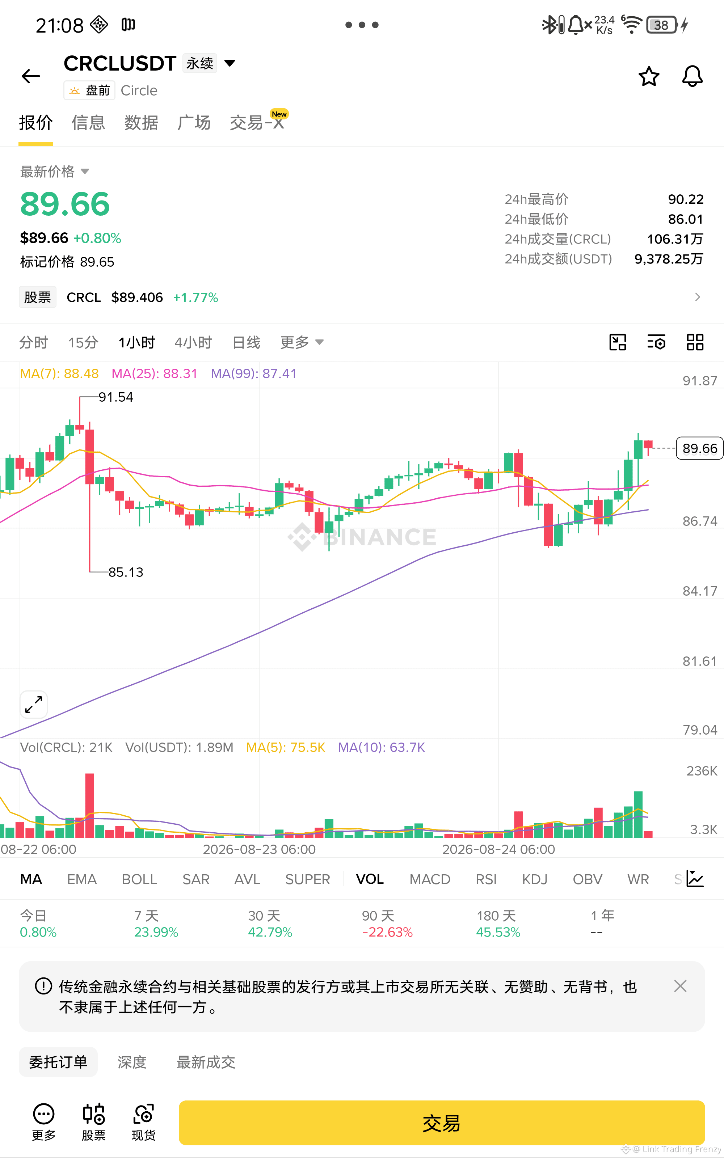Tap the Bluetooth status icon
The height and width of the screenshot is (1158, 724).
pos(549,25)
